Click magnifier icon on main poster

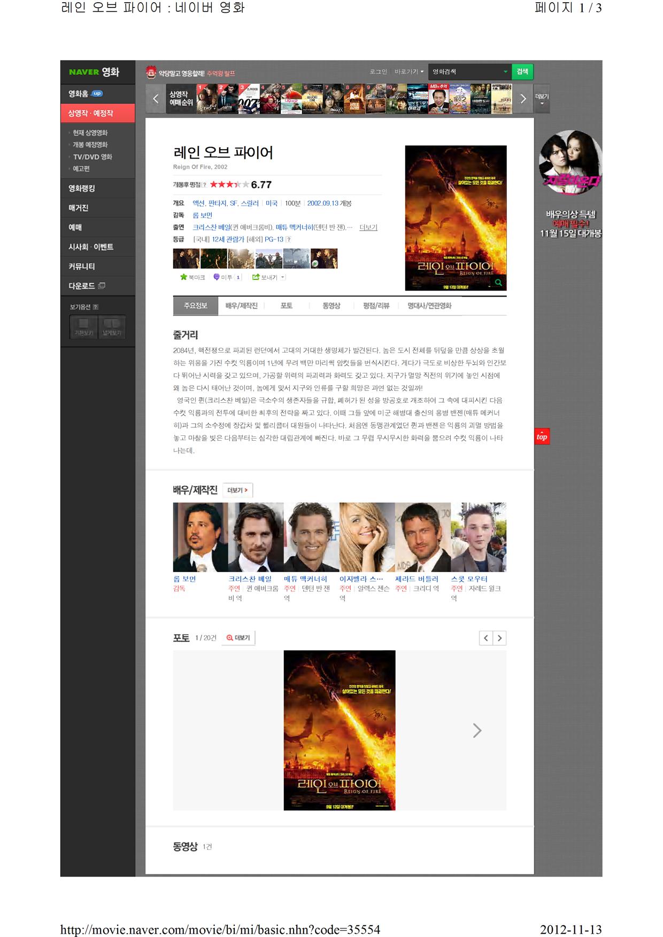(x=498, y=283)
